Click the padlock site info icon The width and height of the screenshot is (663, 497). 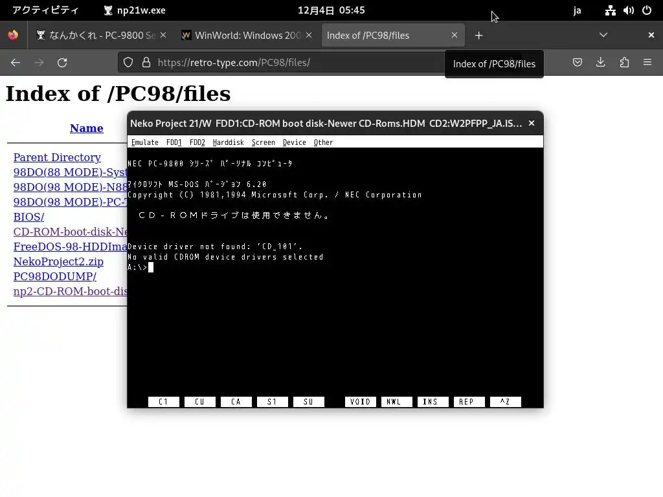click(x=146, y=63)
